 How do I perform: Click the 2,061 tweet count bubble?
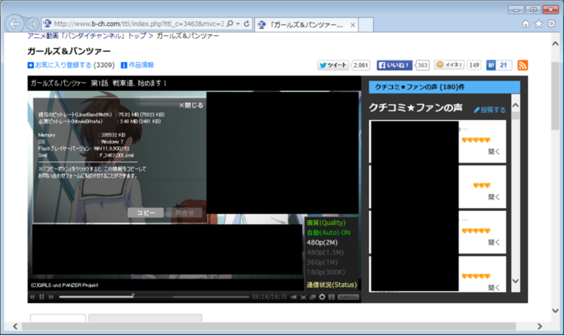[x=360, y=66]
